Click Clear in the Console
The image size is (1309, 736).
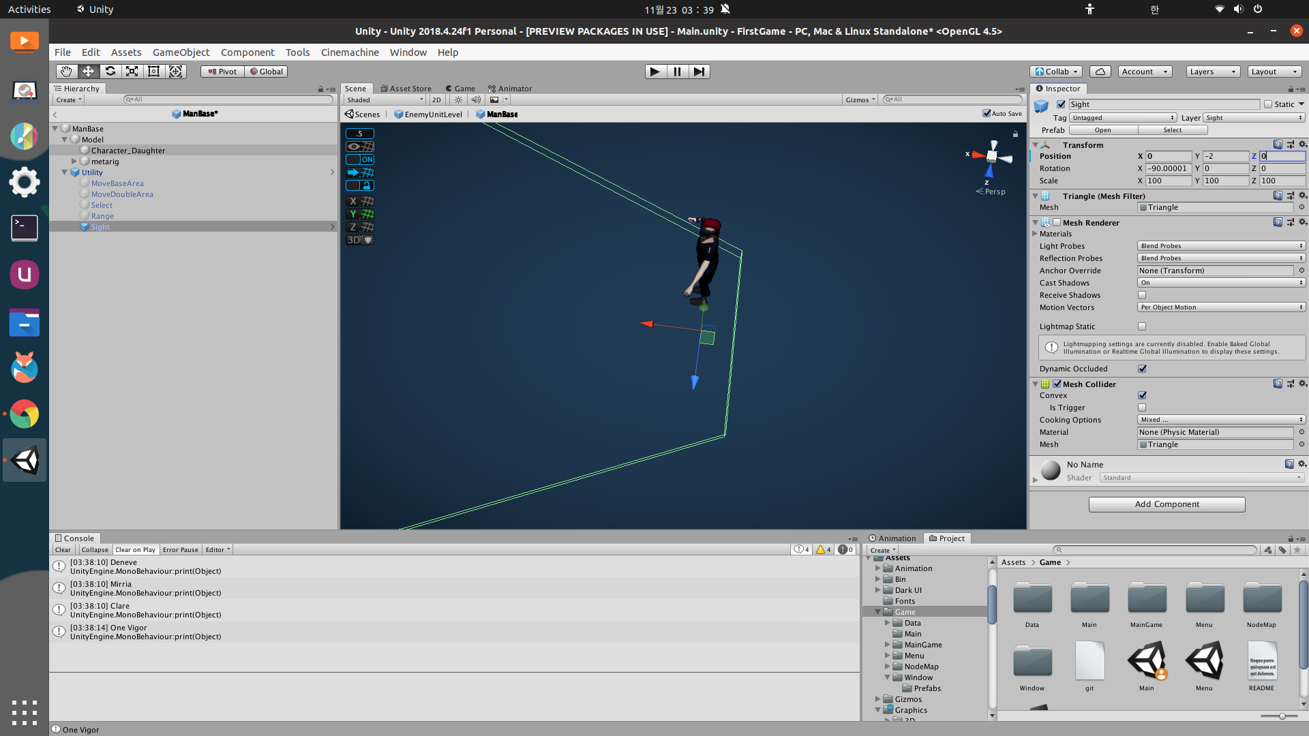tap(63, 550)
